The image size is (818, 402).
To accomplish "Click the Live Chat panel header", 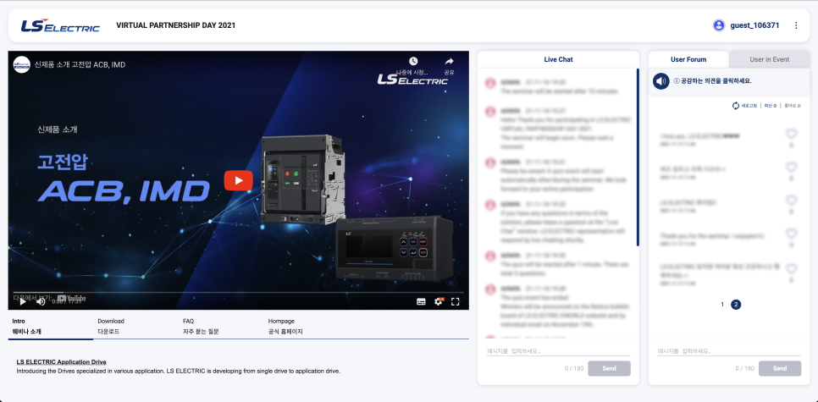I will point(558,59).
